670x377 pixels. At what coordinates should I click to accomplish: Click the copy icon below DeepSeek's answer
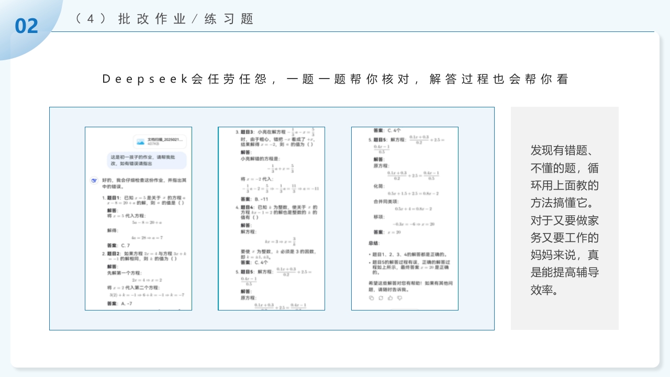(372, 298)
